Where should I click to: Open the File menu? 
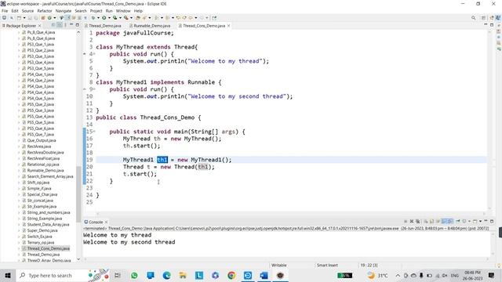[x=5, y=11]
